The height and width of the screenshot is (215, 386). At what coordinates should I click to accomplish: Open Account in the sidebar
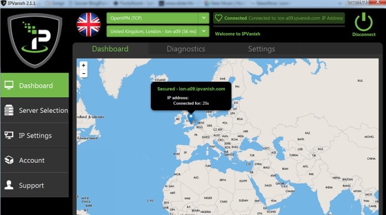click(35, 160)
